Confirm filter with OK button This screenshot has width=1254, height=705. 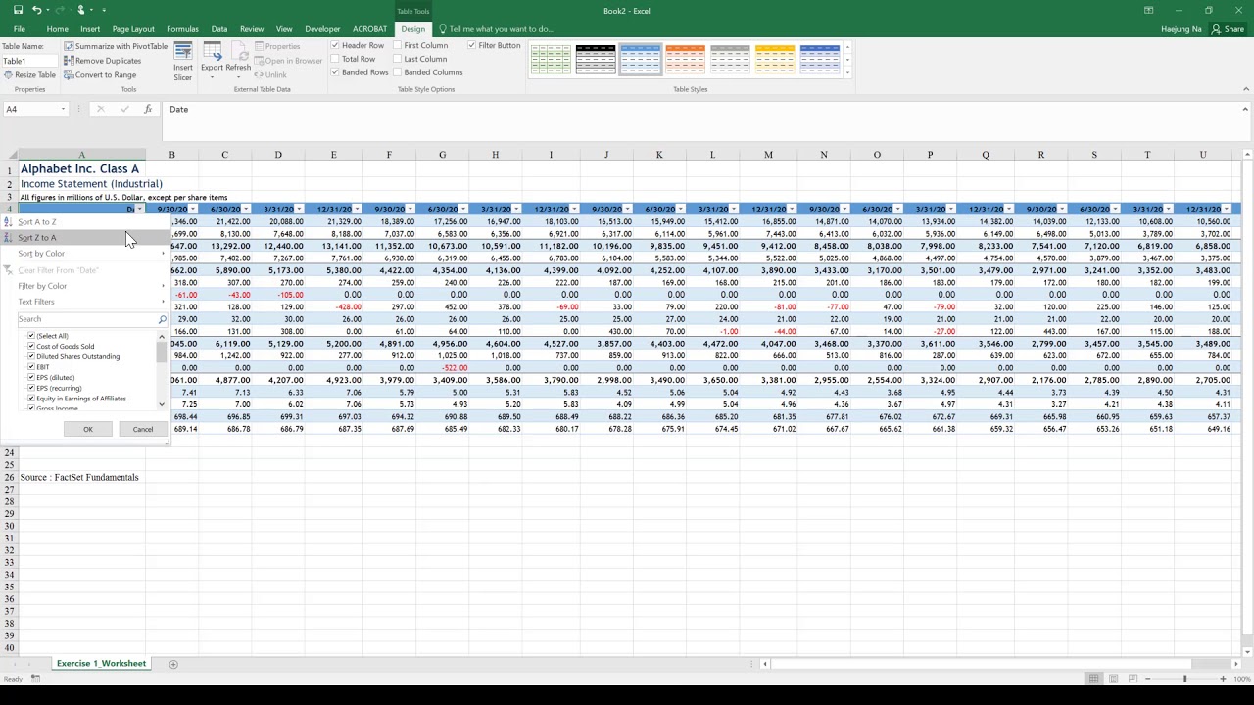[88, 429]
